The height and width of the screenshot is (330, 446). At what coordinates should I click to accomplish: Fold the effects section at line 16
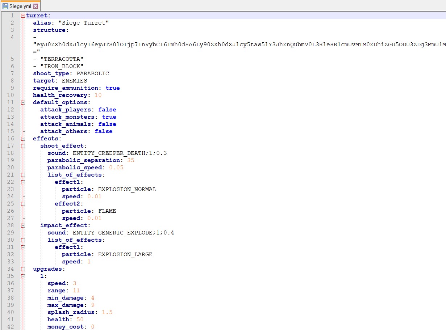[23, 139]
